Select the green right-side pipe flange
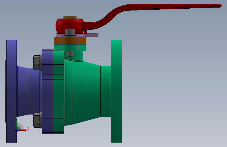This screenshot has height=147, width=227. pos(117,91)
